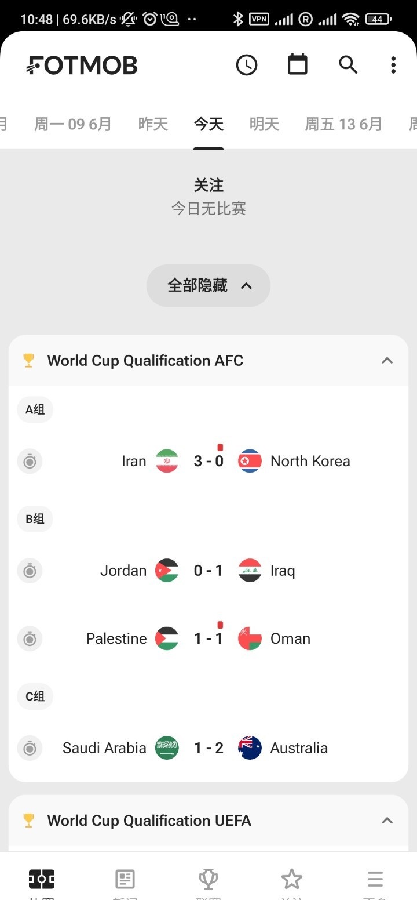Image resolution: width=417 pixels, height=900 pixels.
Task: Open the calendar date picker
Action: tap(298, 64)
